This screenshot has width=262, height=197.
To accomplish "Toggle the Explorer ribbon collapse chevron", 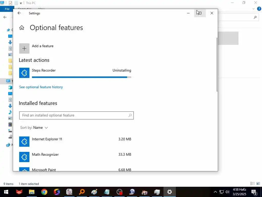I will [x=254, y=9].
